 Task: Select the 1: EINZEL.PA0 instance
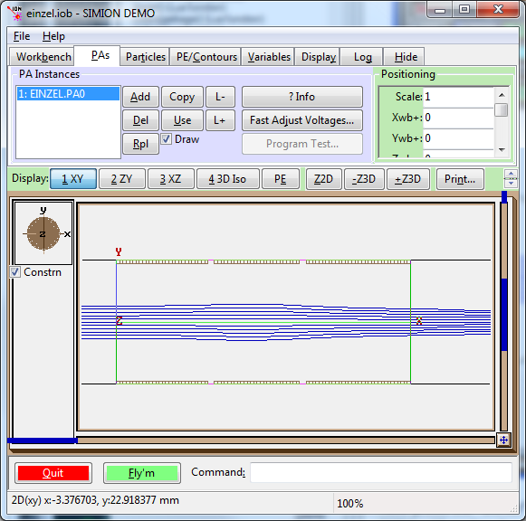coord(68,94)
